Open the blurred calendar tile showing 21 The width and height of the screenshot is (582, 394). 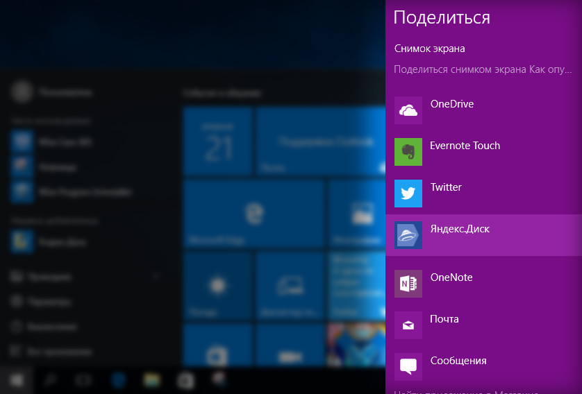(217, 141)
